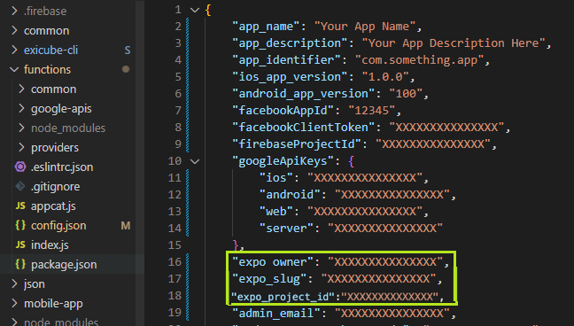Select package.json in the explorer

coord(64,265)
